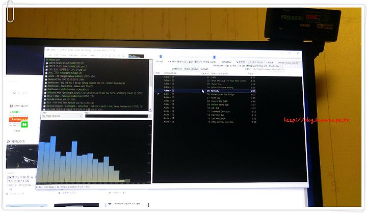The height and width of the screenshot is (214, 367).
Task: Switch to the Adele 25 Target Deluxe Edition tab
Action: (265, 69)
